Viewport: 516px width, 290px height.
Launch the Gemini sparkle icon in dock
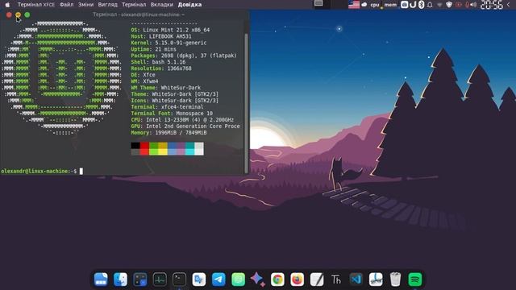point(258,280)
